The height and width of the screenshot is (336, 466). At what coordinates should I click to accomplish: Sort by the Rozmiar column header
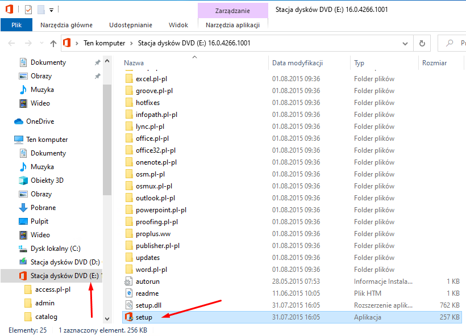434,63
